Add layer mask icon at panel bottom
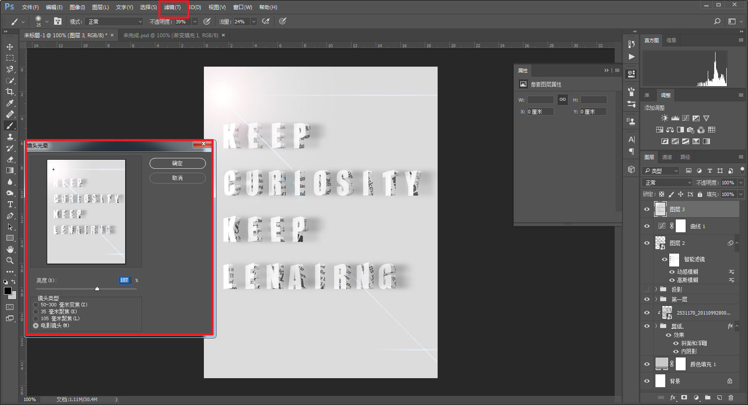Image resolution: width=748 pixels, height=405 pixels. (x=684, y=397)
